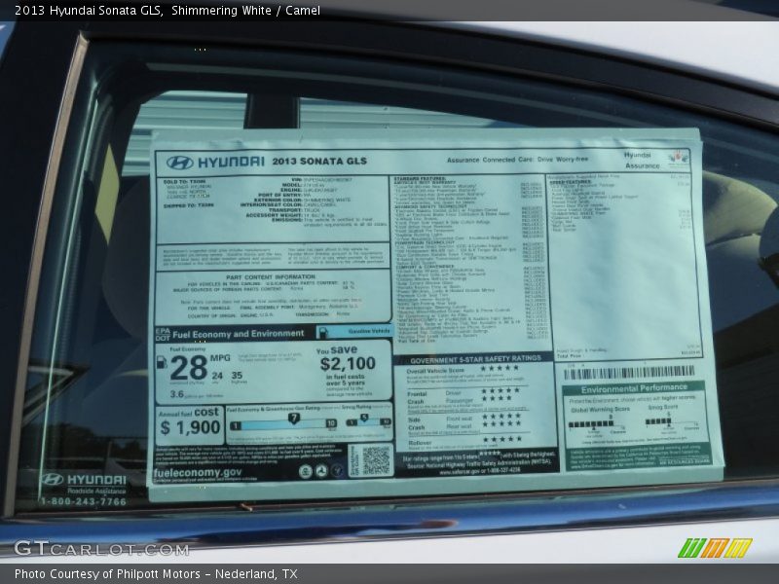The width and height of the screenshot is (779, 584).
Task: Click the Hyundai logo on the sticker header
Action: (x=179, y=163)
